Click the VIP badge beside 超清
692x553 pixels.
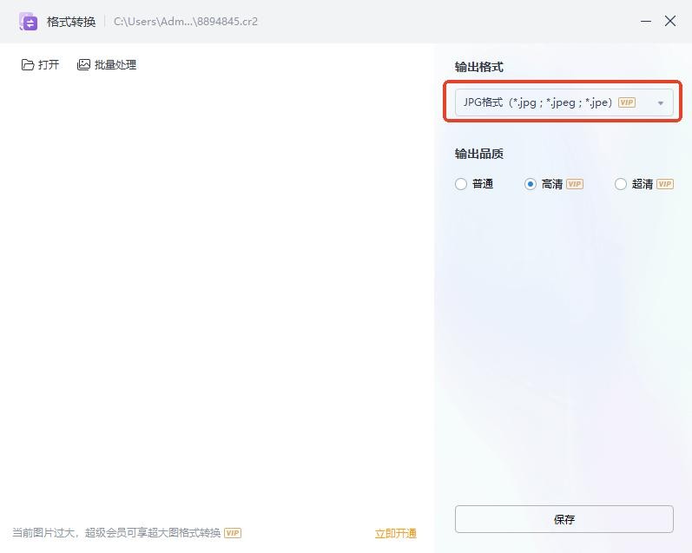click(664, 184)
